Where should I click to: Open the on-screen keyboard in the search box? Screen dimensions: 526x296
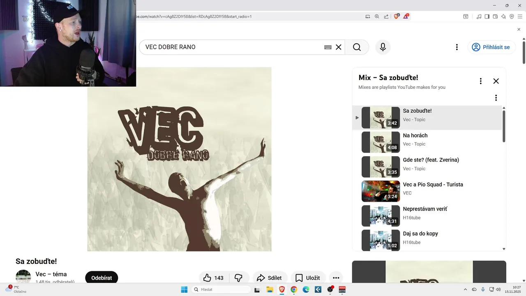click(328, 47)
